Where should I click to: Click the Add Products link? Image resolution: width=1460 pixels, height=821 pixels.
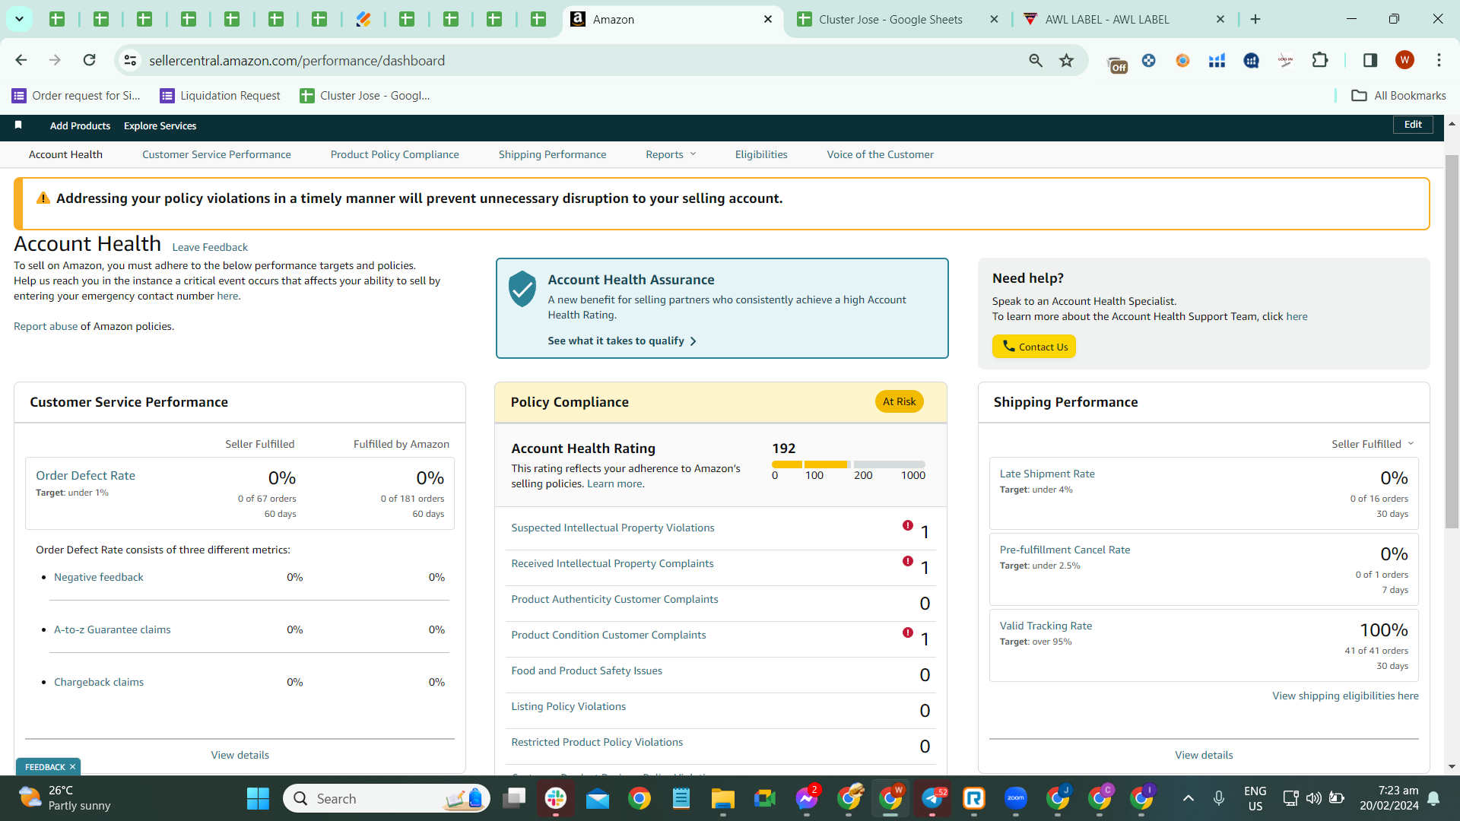click(80, 125)
